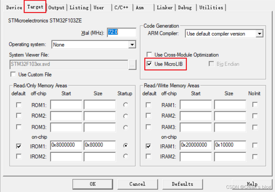
Task: Switch to the Asm tab
Action: point(144,8)
